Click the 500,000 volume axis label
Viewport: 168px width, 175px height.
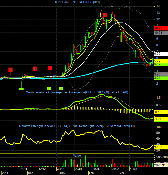point(162,157)
